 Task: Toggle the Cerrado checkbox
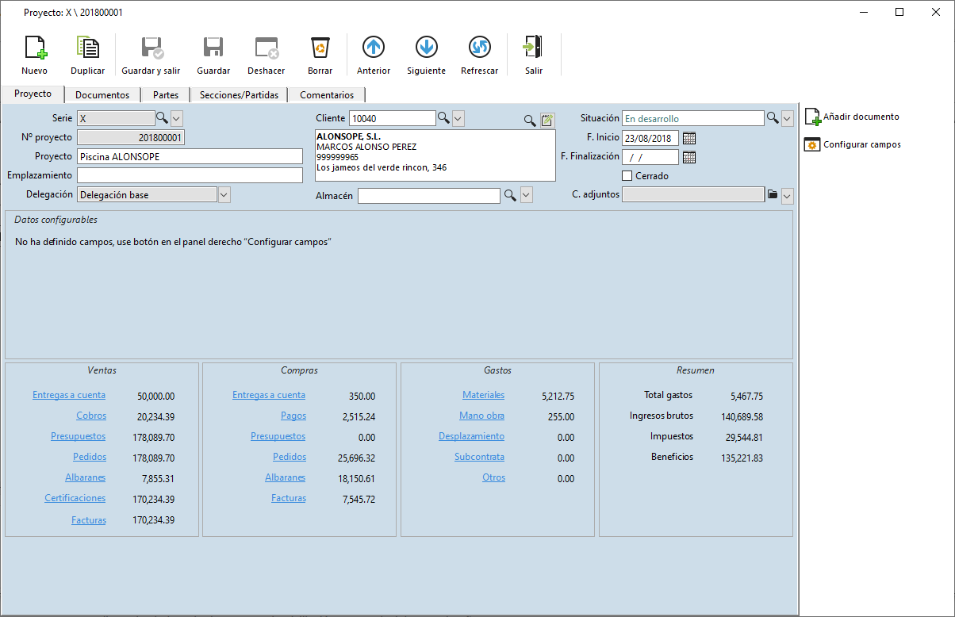point(627,176)
